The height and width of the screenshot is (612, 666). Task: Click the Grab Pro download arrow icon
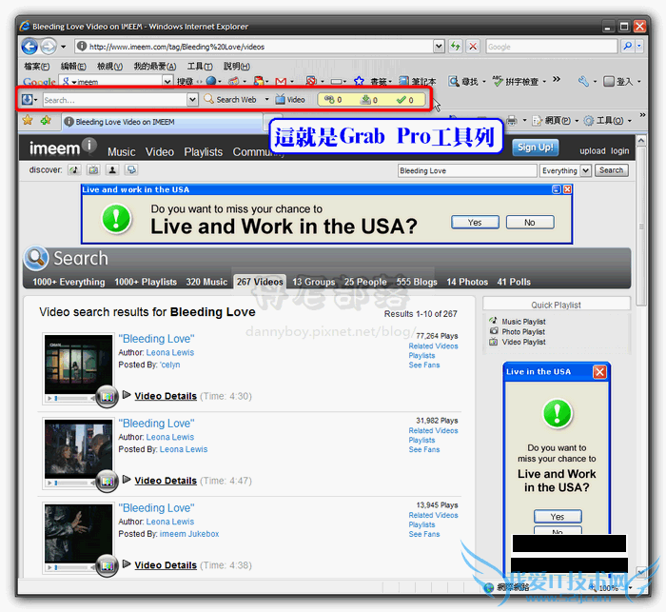27,99
